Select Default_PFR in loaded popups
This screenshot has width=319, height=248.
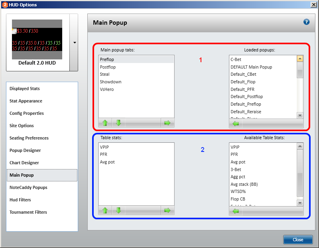(263, 89)
